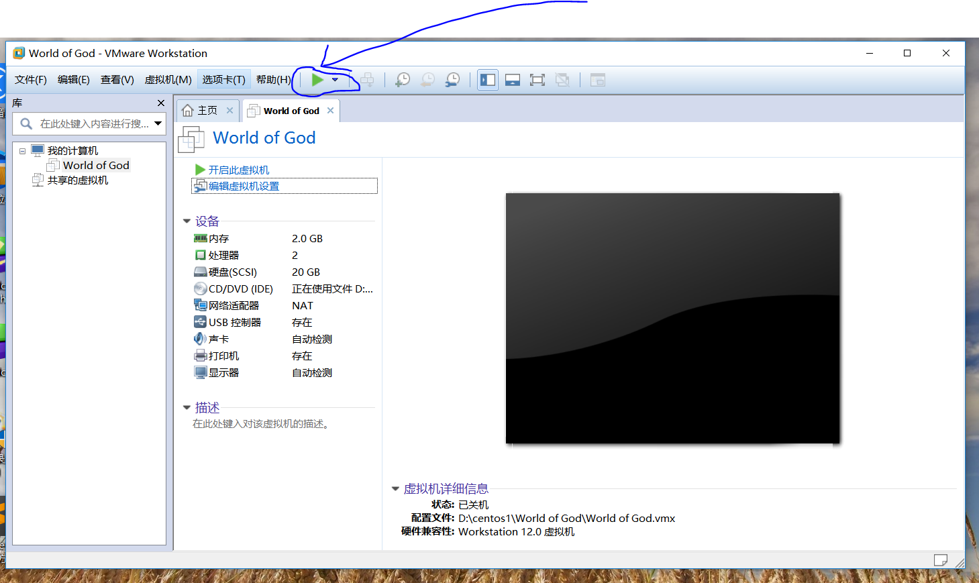The width and height of the screenshot is (979, 583).
Task: Toggle the library sidebar view icon
Action: coord(488,80)
